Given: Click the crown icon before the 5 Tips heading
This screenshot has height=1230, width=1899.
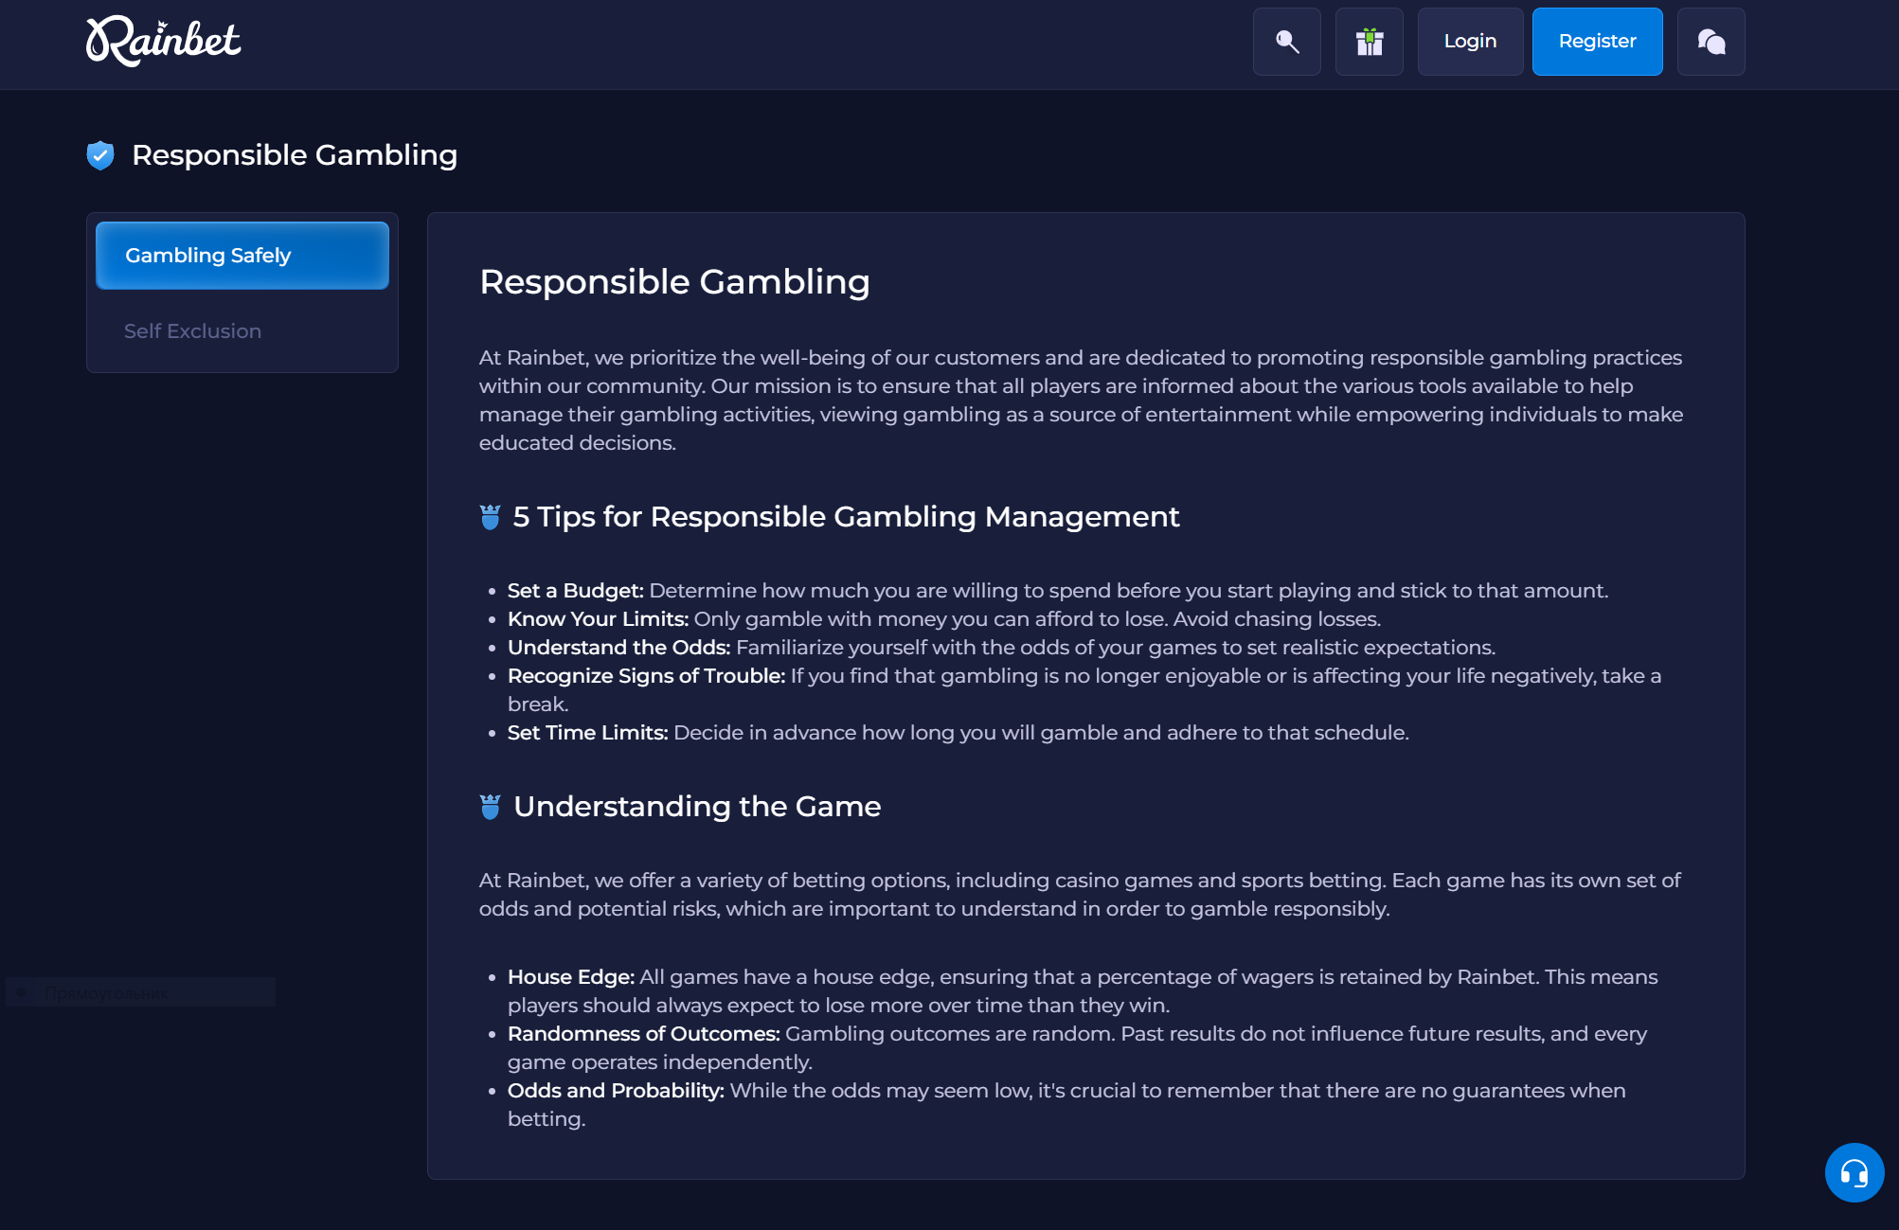Looking at the screenshot, I should coord(491,517).
